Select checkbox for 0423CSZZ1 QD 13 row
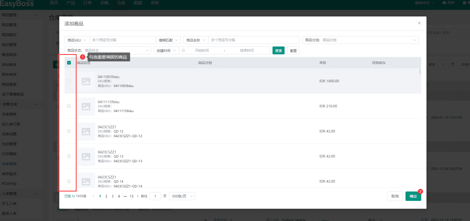The height and width of the screenshot is (221, 470). click(69, 156)
